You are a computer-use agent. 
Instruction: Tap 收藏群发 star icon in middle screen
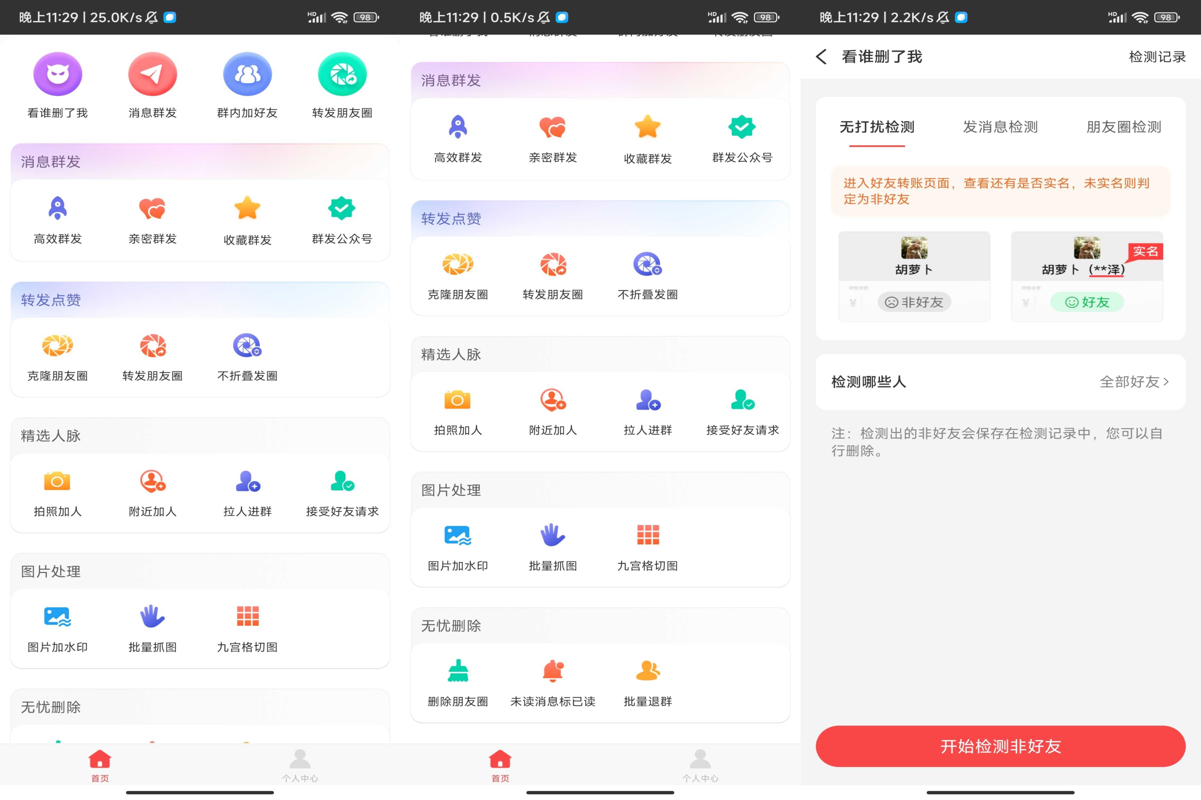click(x=648, y=127)
